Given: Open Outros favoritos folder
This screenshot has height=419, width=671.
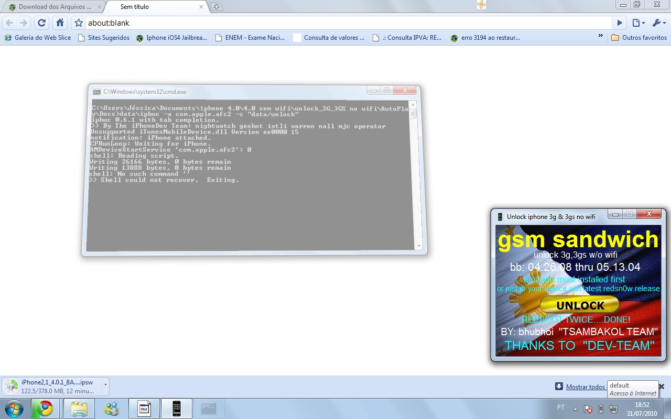Looking at the screenshot, I should click(639, 38).
